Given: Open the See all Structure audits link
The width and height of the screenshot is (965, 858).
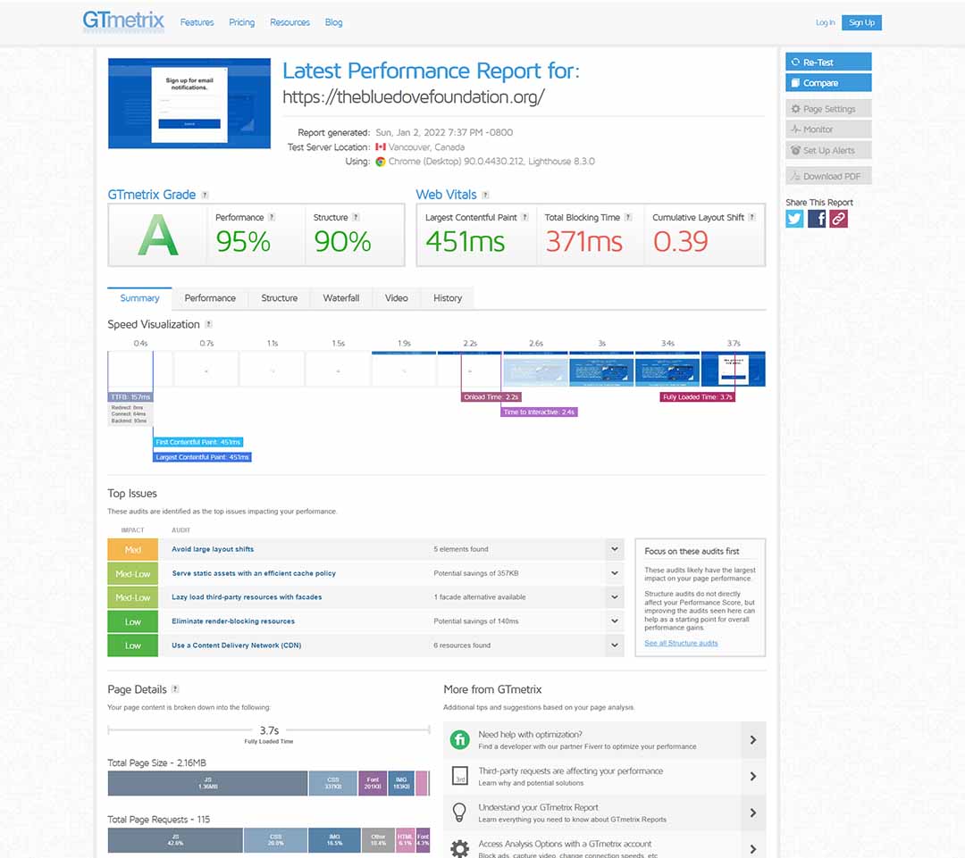Looking at the screenshot, I should pyautogui.click(x=681, y=643).
